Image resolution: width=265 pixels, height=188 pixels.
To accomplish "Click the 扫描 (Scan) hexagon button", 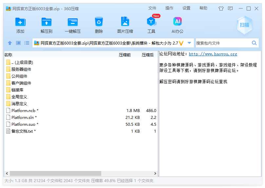I will click(244, 25).
